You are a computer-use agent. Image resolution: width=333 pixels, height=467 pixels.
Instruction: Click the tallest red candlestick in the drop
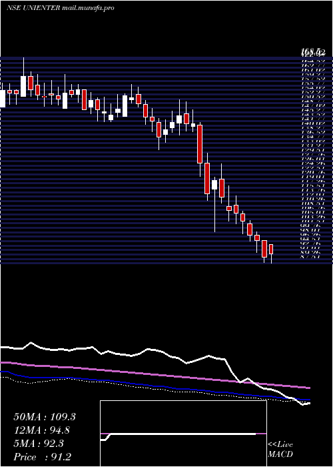200,144
